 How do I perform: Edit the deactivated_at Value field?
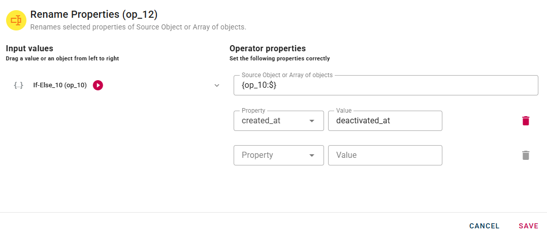click(385, 121)
